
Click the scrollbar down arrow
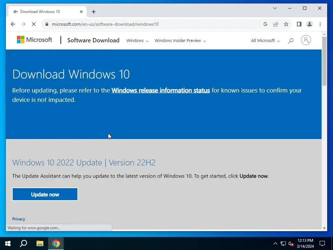tap(324, 228)
